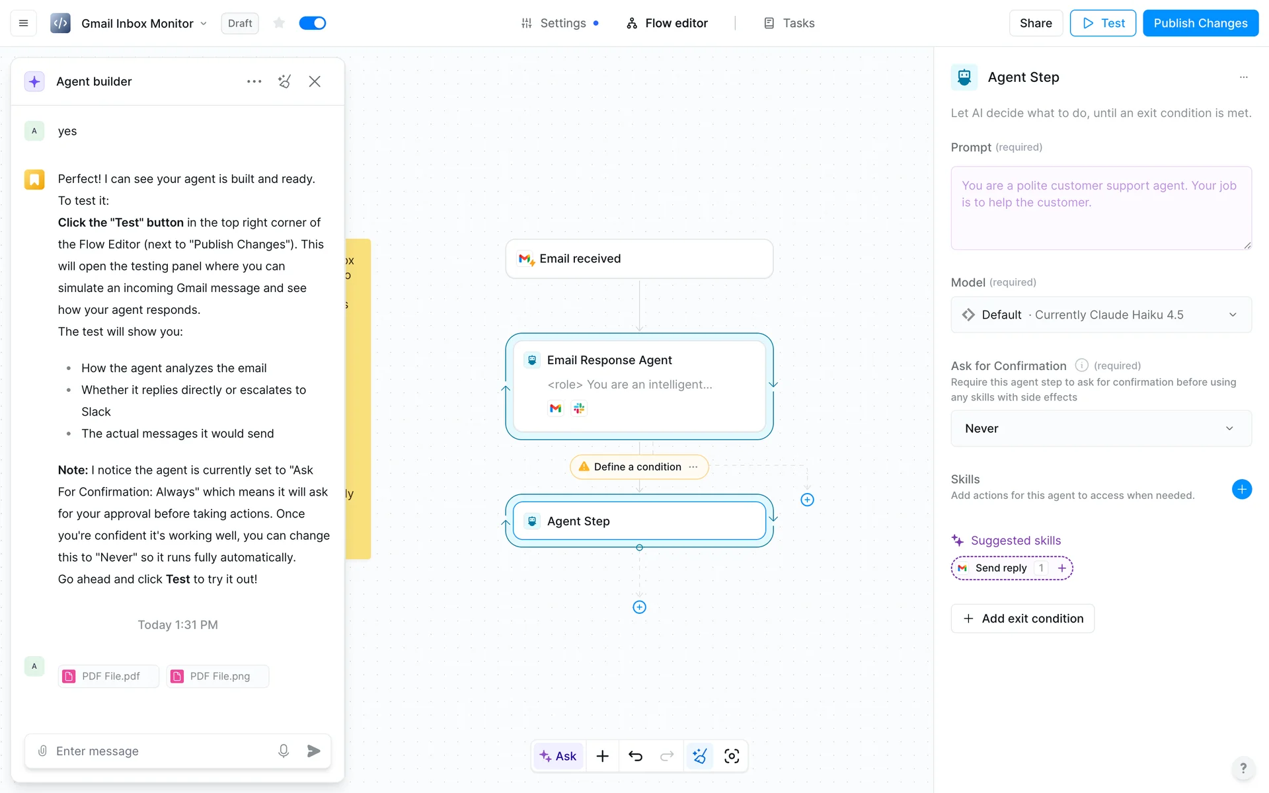Click the Ask for Confirmation info icon
The width and height of the screenshot is (1269, 793).
point(1081,365)
